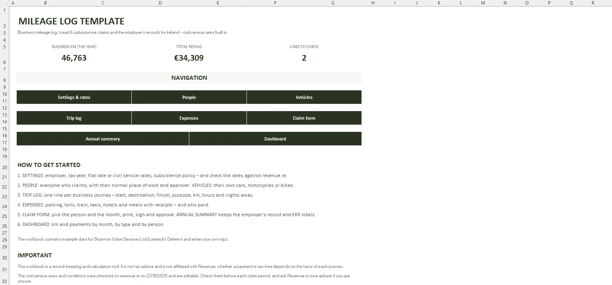Select the not tax advice disclaimer line

click(180, 267)
